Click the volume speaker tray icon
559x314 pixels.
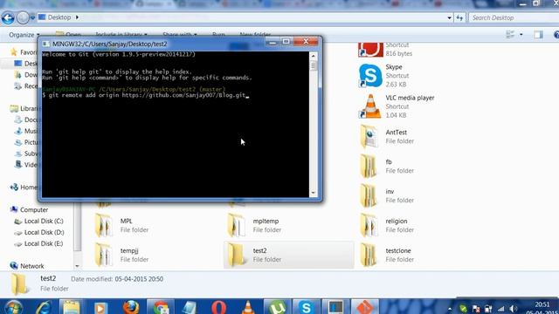(x=514, y=308)
